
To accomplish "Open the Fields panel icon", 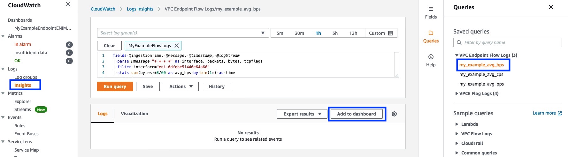I will pos(431,9).
